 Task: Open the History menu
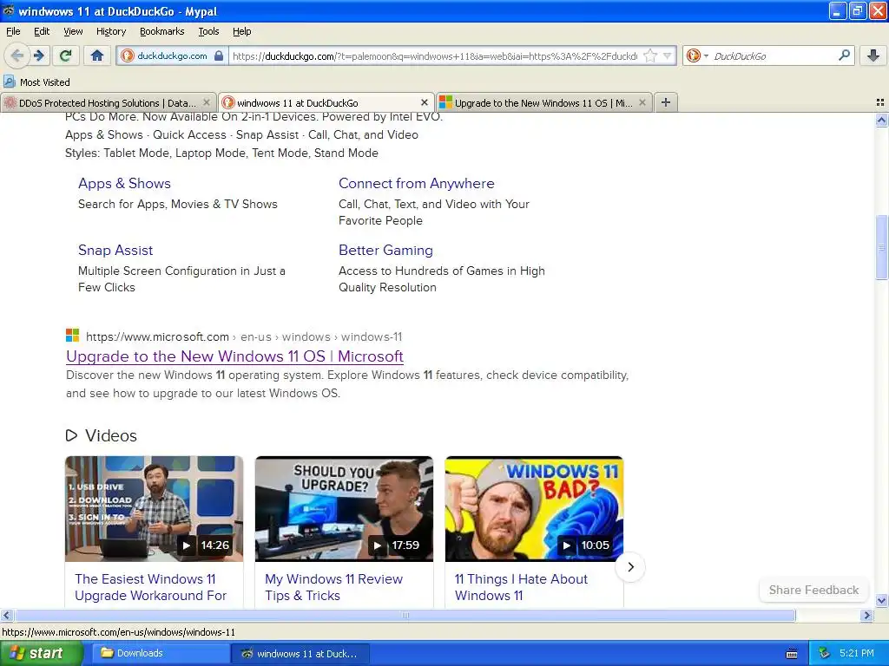tap(110, 31)
